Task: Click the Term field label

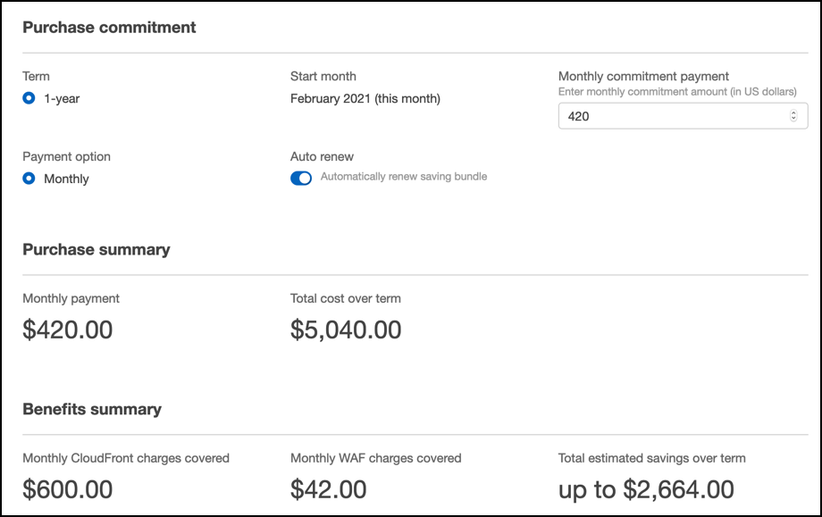Action: [36, 76]
